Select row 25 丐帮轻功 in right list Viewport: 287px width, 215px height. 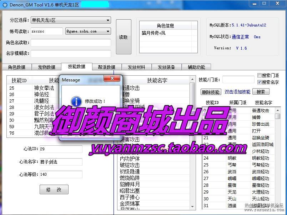[238, 165]
